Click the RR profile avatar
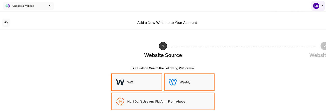The height and width of the screenshot is (111, 326). click(316, 6)
